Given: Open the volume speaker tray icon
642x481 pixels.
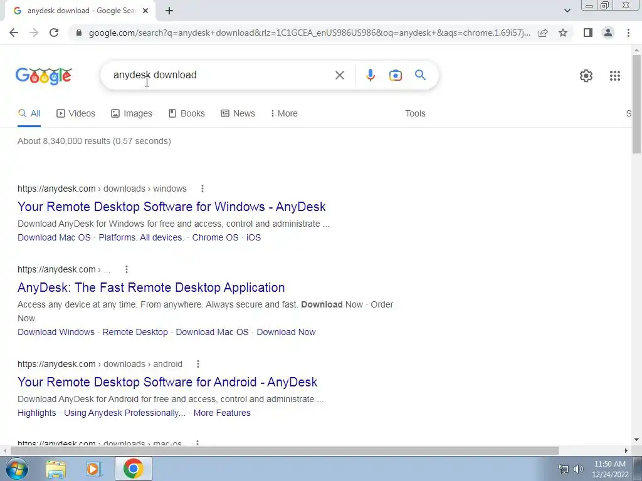Looking at the screenshot, I should [579, 469].
